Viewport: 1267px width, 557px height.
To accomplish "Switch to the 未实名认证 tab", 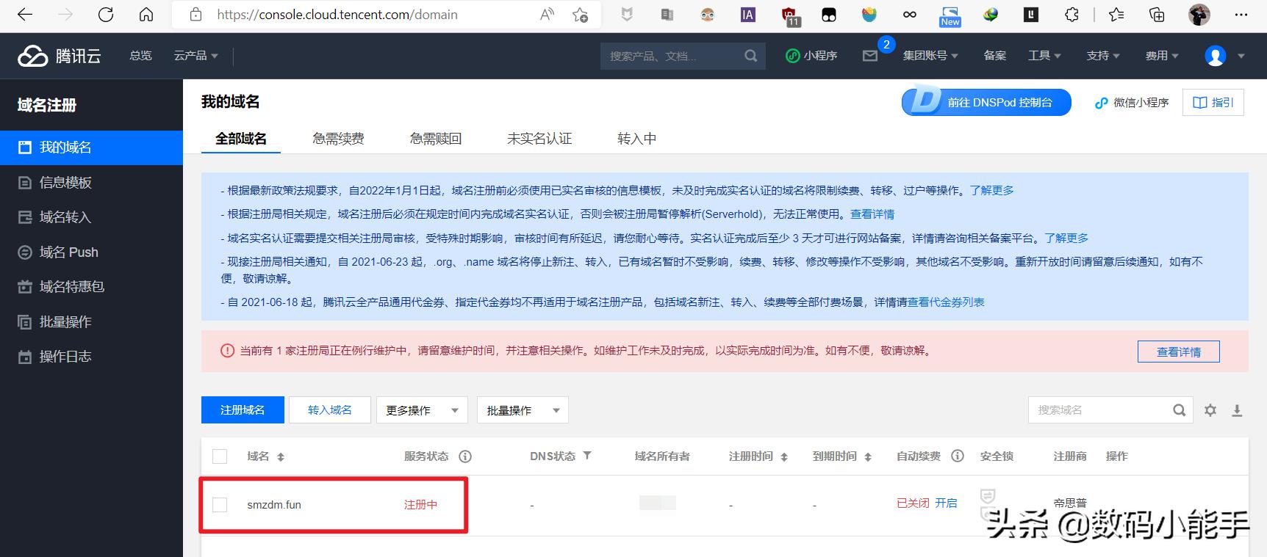I will 539,139.
